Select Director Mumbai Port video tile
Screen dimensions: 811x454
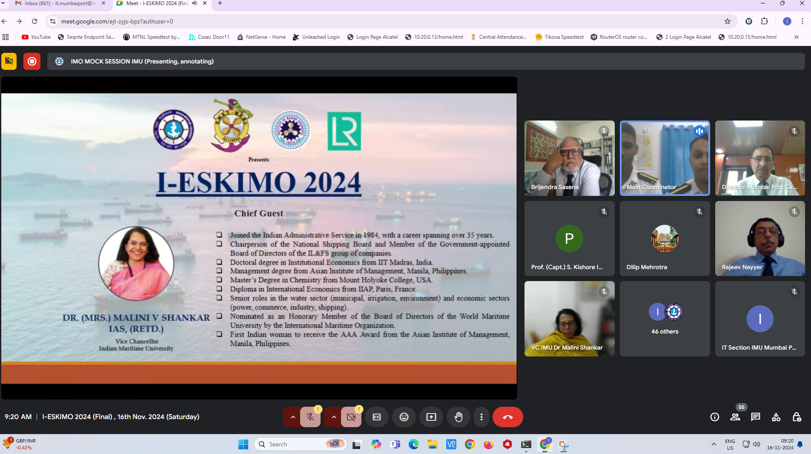[760, 158]
